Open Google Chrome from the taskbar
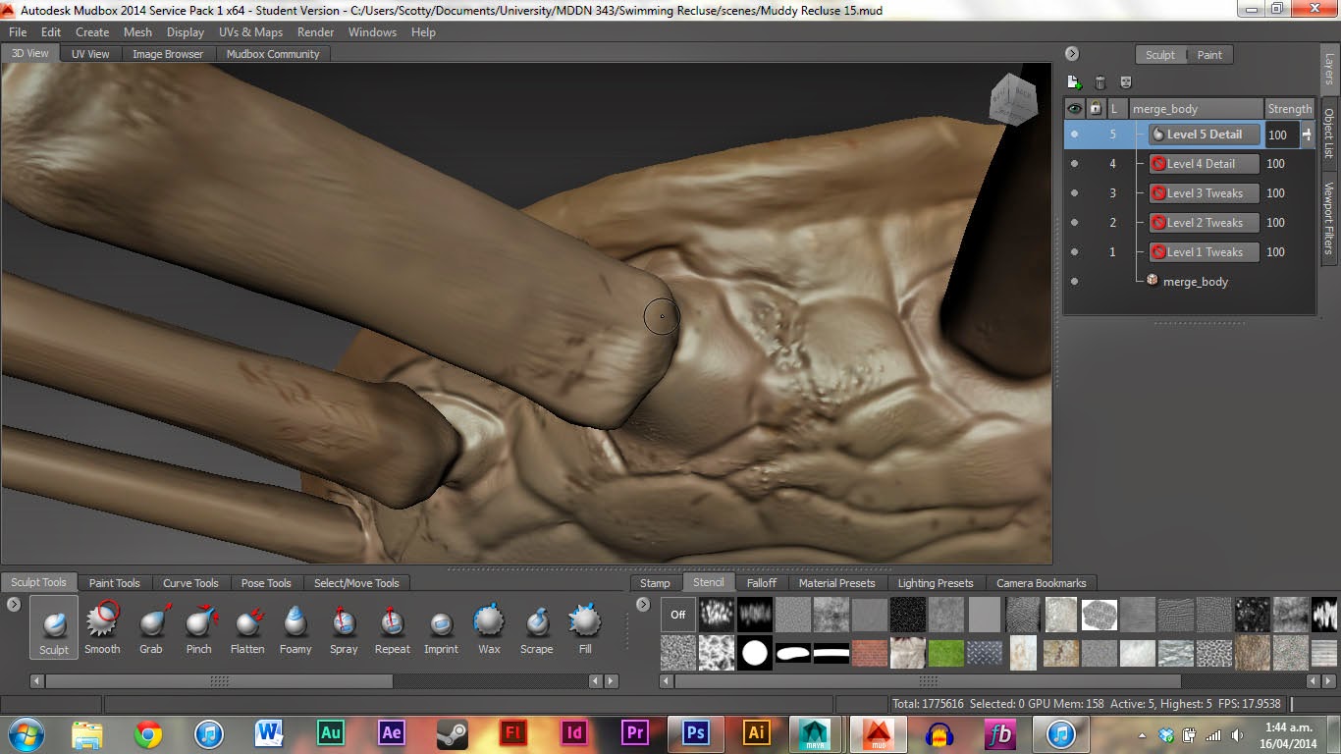The image size is (1341, 754). click(148, 733)
